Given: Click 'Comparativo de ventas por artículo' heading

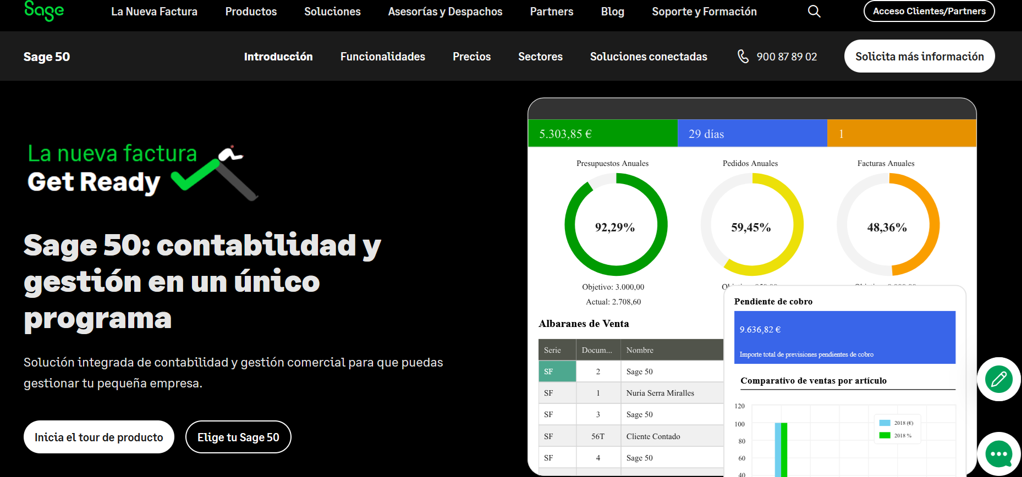Looking at the screenshot, I should [814, 380].
